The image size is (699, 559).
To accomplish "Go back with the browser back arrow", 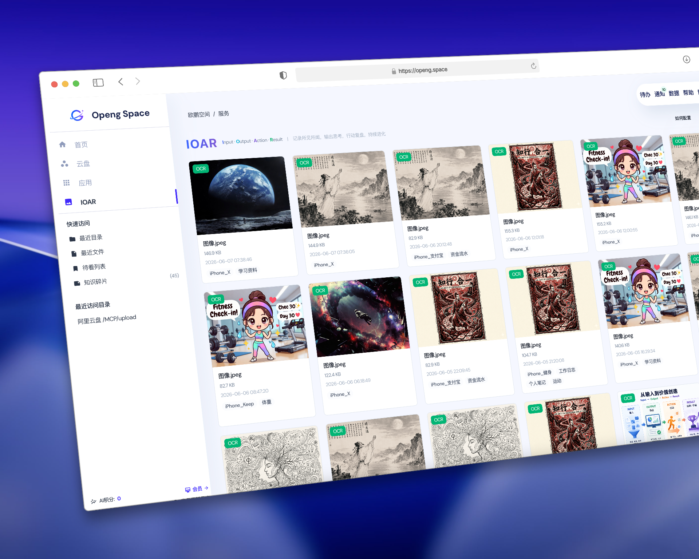I will tap(121, 82).
